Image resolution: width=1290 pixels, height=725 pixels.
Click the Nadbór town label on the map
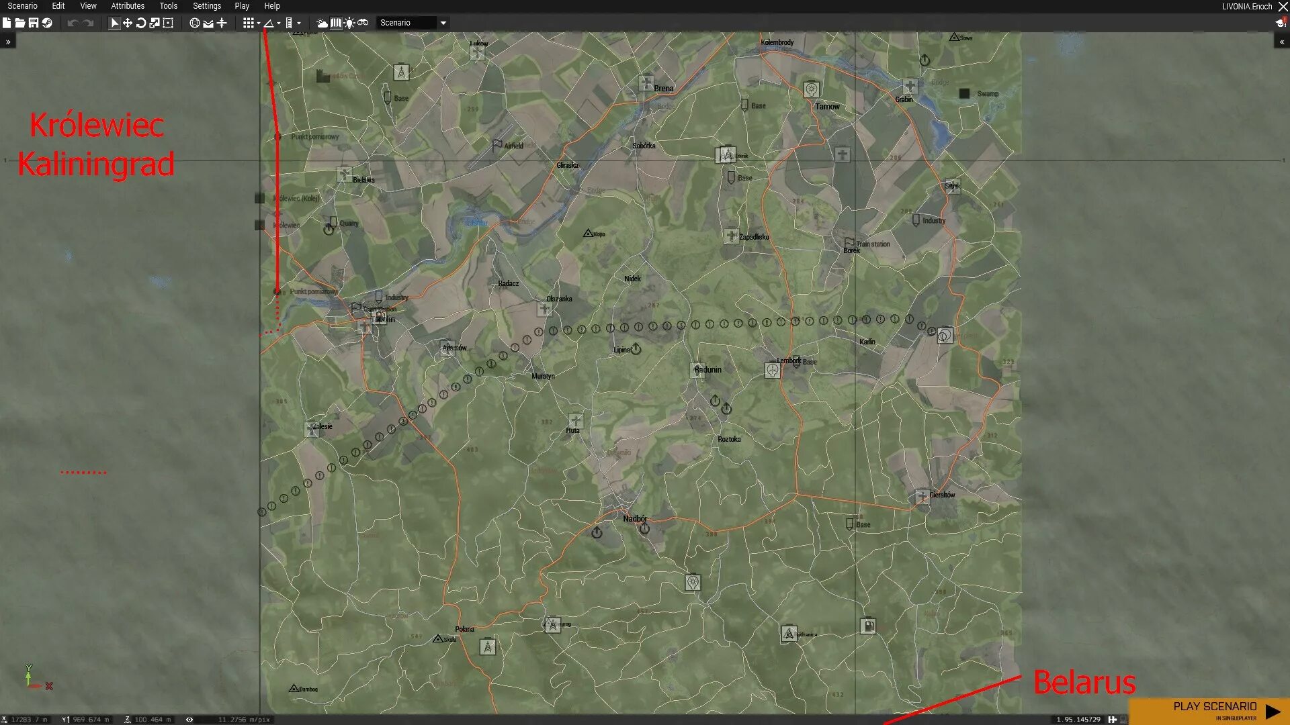point(635,518)
